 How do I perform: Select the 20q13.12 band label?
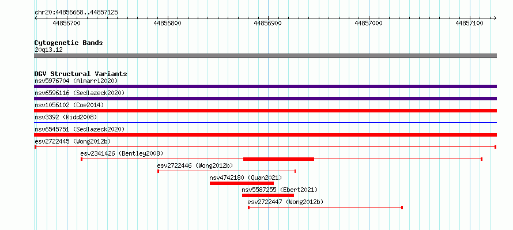click(48, 50)
